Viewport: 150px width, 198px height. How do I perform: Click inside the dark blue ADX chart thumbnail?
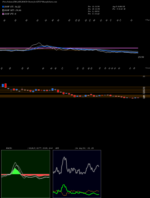point(77,174)
